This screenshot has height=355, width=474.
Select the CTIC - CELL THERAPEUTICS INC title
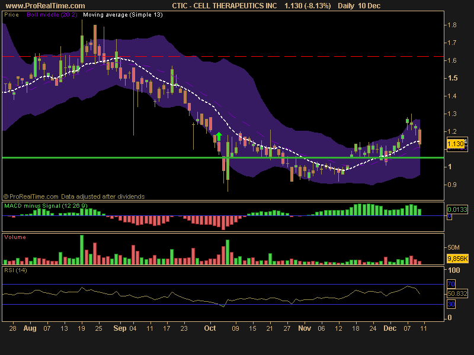225,6
